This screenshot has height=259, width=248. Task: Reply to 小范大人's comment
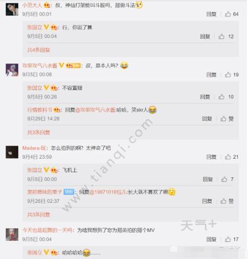pyautogui.click(x=211, y=14)
